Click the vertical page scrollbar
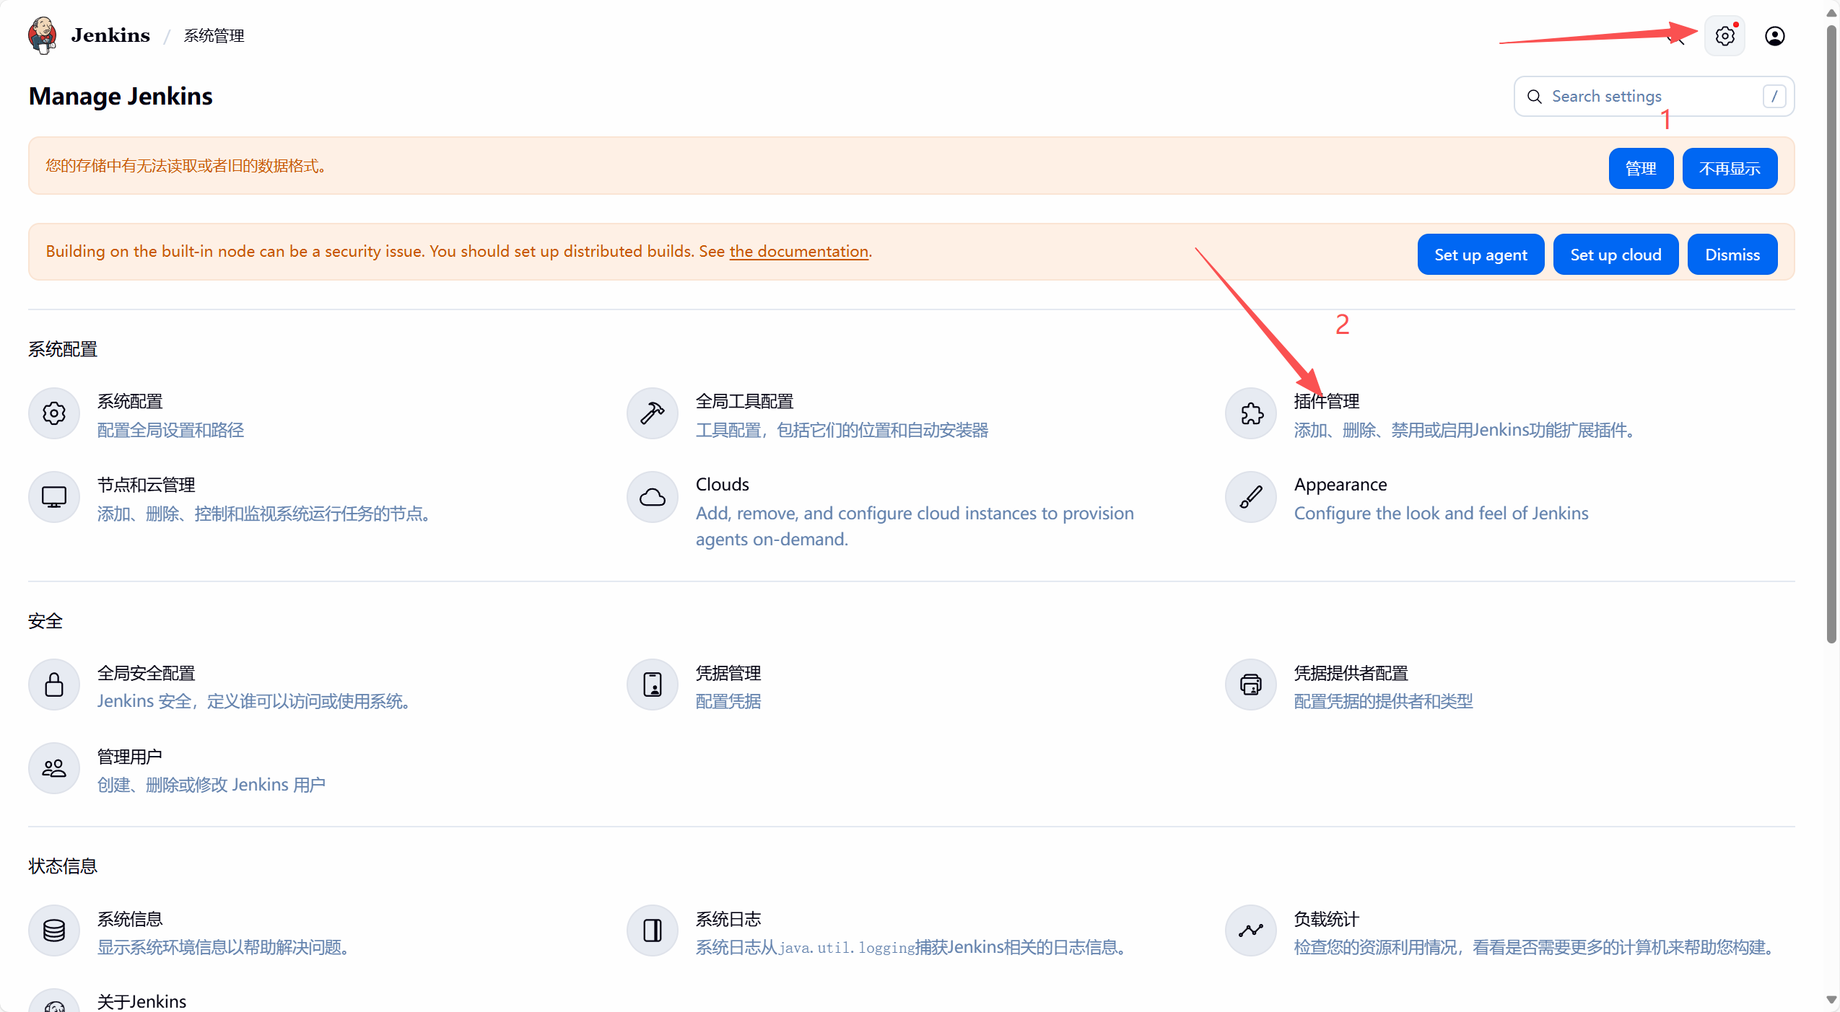1840x1012 pixels. point(1831,332)
